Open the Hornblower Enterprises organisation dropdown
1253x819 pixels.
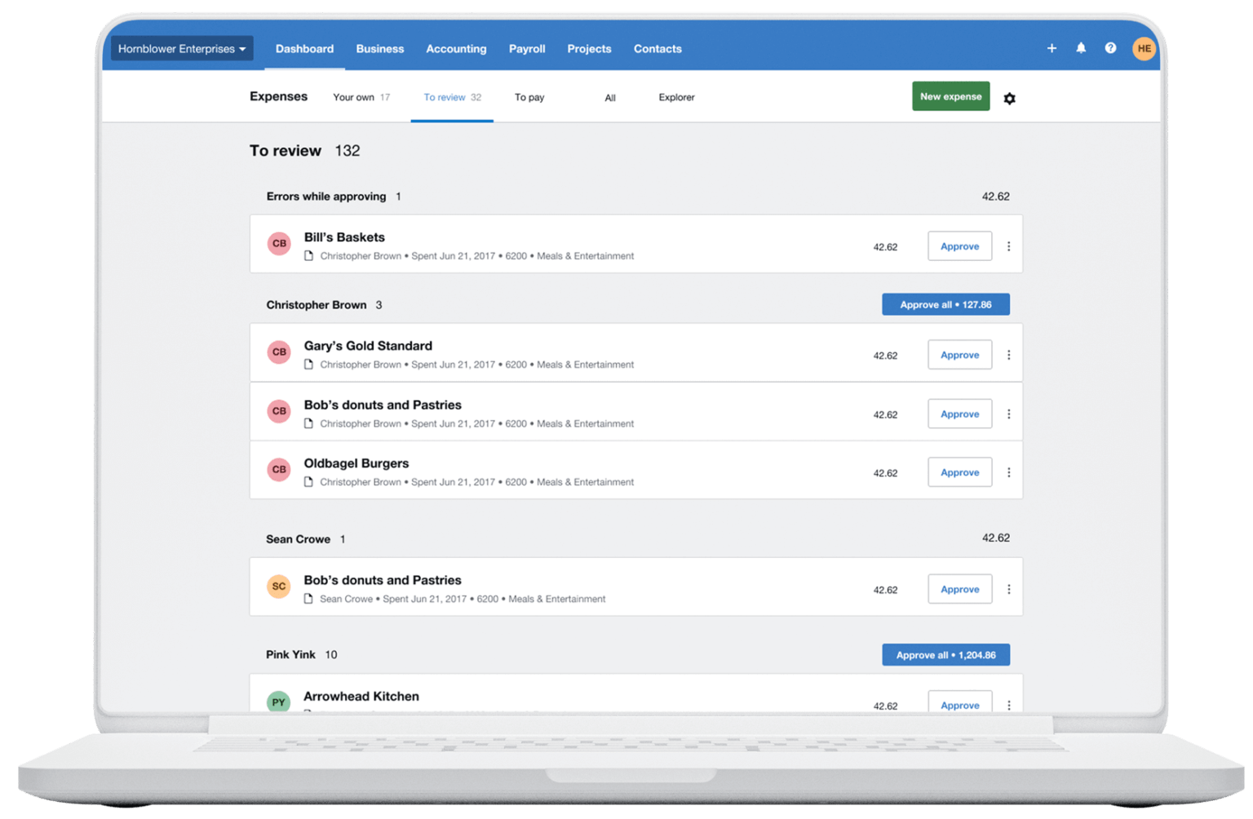pyautogui.click(x=181, y=48)
